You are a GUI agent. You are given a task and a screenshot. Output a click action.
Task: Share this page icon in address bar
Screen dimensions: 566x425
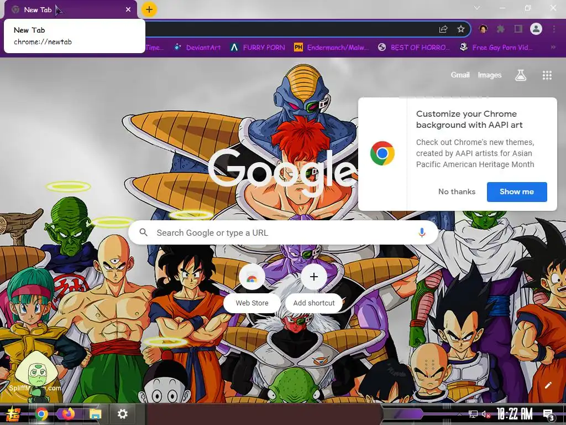pyautogui.click(x=443, y=29)
